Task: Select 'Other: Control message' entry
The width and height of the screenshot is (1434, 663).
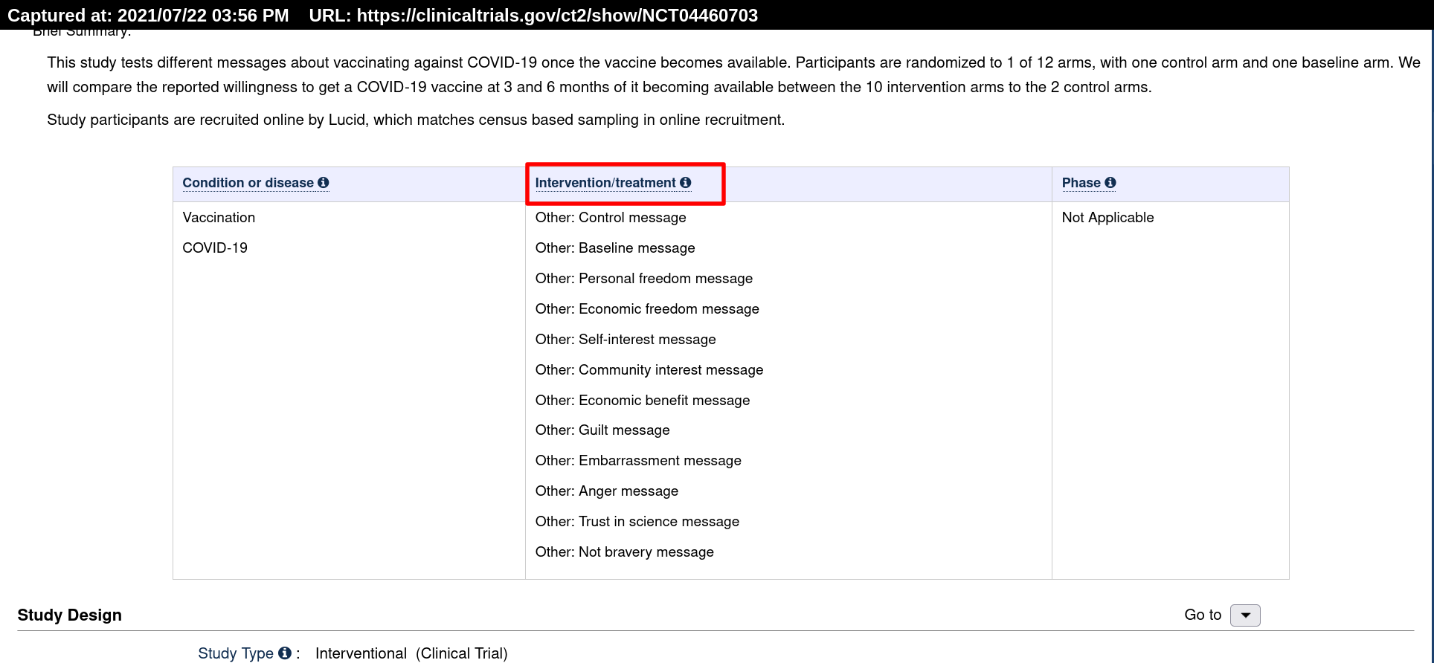Action: (611, 218)
